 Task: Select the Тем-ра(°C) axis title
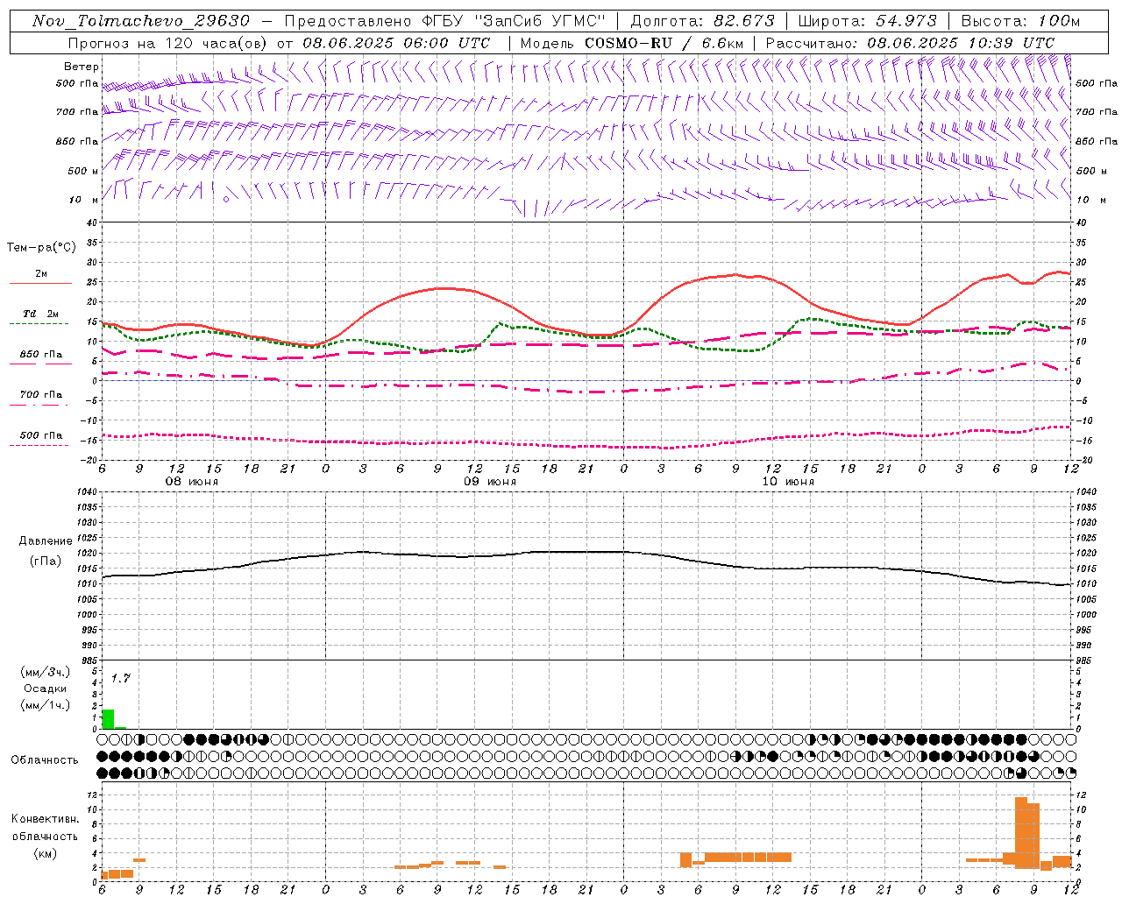pos(41,248)
